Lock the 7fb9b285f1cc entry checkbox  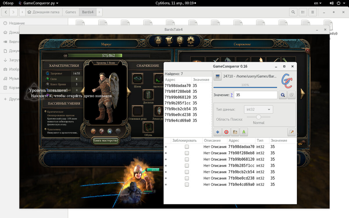187,166
